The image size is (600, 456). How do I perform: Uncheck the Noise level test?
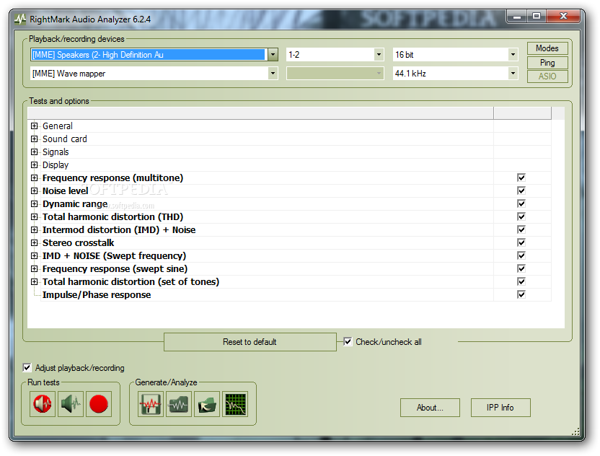point(521,190)
